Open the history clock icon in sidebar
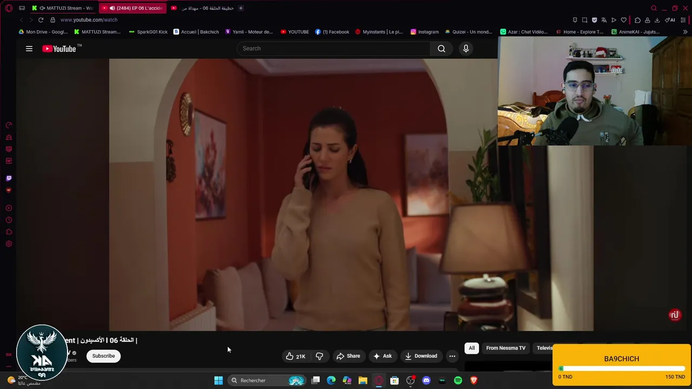 pyautogui.click(x=9, y=220)
